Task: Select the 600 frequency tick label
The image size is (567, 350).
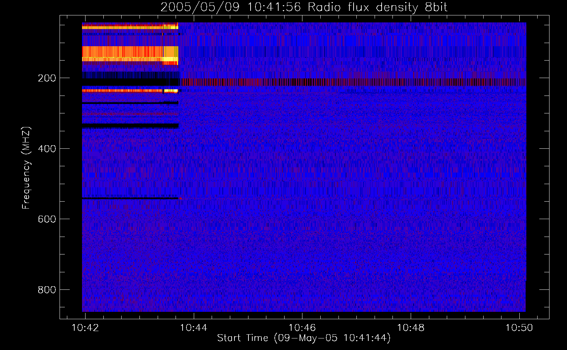Action: coord(47,219)
